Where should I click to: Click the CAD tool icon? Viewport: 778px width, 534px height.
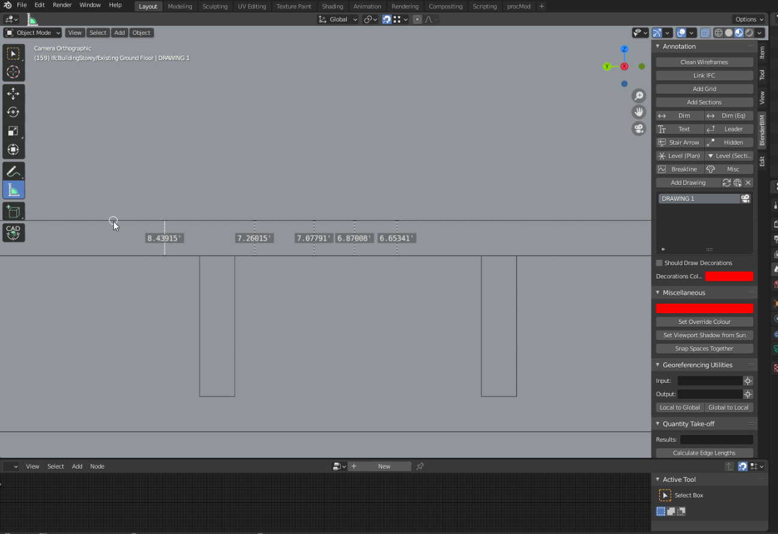[13, 233]
